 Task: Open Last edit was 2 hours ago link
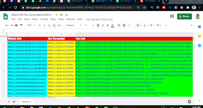[x=99, y=19]
